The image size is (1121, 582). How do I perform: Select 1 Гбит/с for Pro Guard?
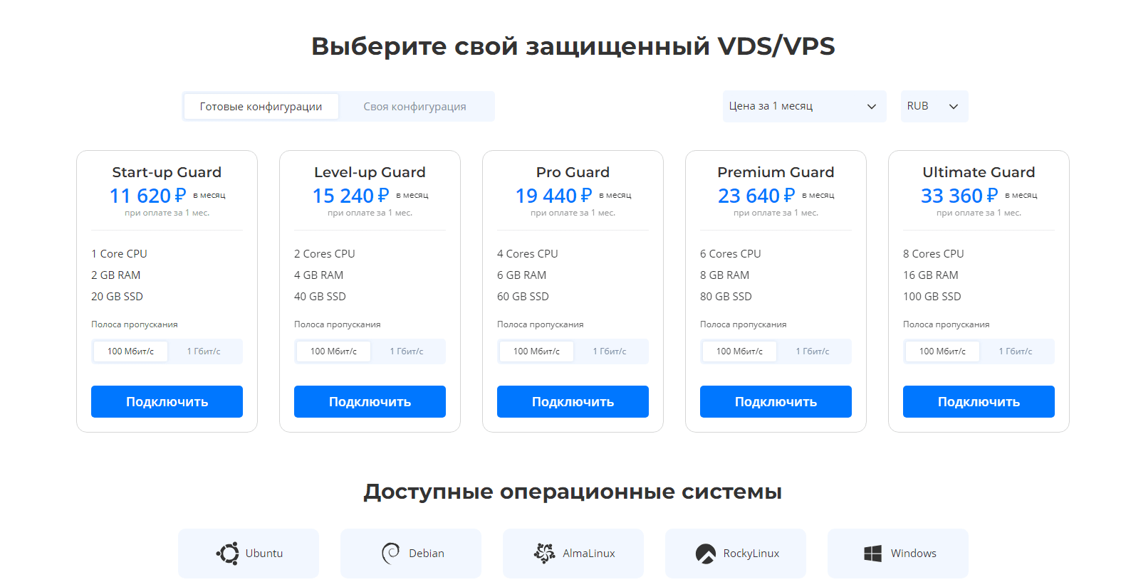pyautogui.click(x=610, y=351)
